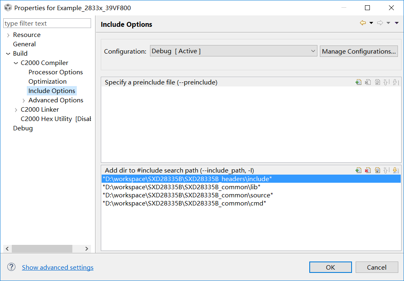This screenshot has width=404, height=281.
Task: Select Optimization in the tree
Action: (48, 81)
